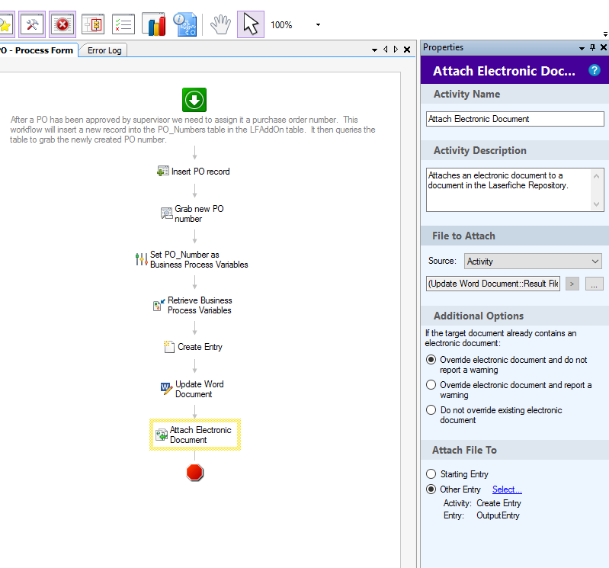609x568 pixels.
Task: Click the green workflow start icon
Action: (194, 100)
